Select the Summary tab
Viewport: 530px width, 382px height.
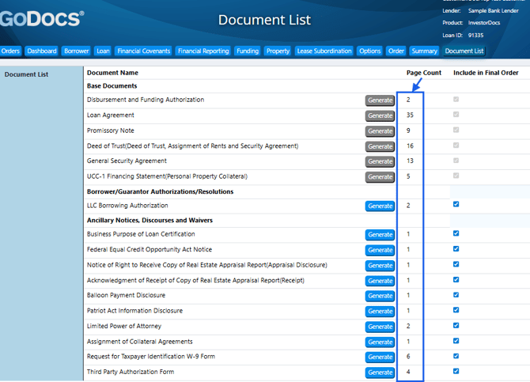[x=424, y=51]
